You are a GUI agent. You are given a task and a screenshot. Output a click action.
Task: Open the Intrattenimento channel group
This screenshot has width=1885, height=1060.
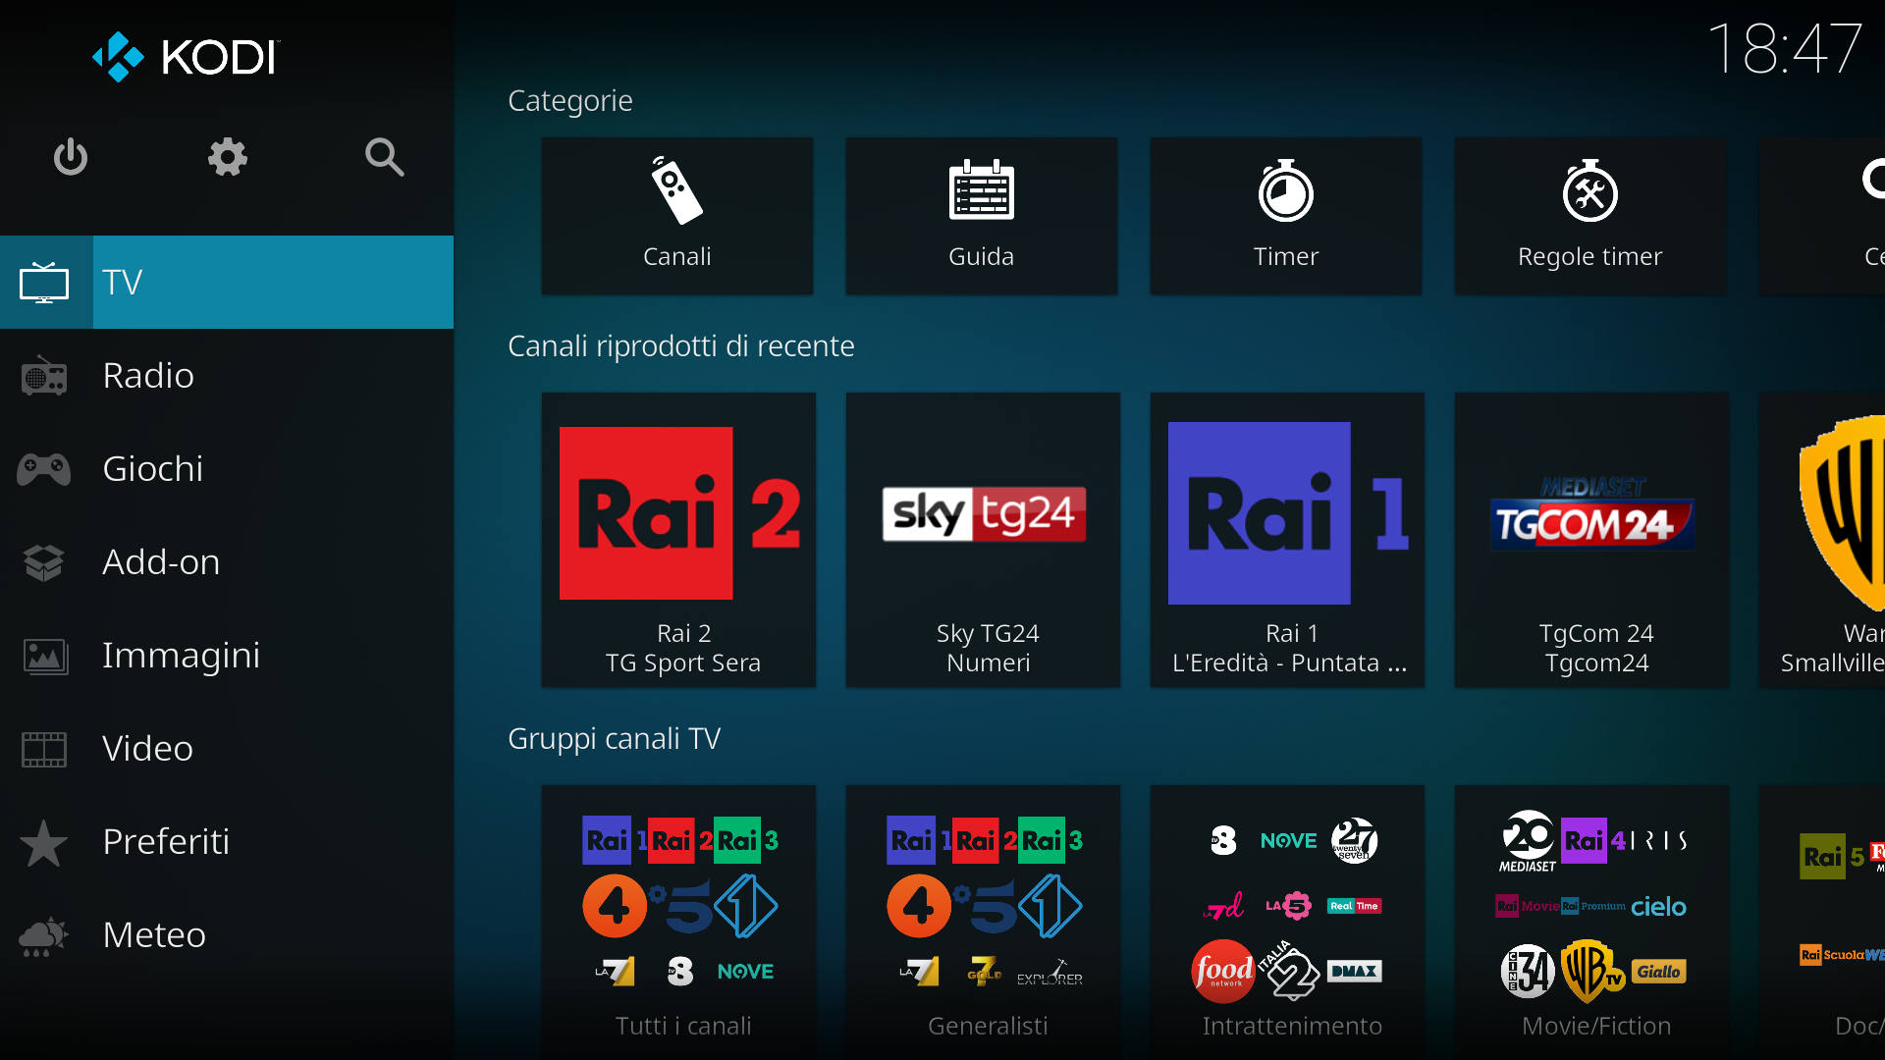coord(1287,921)
